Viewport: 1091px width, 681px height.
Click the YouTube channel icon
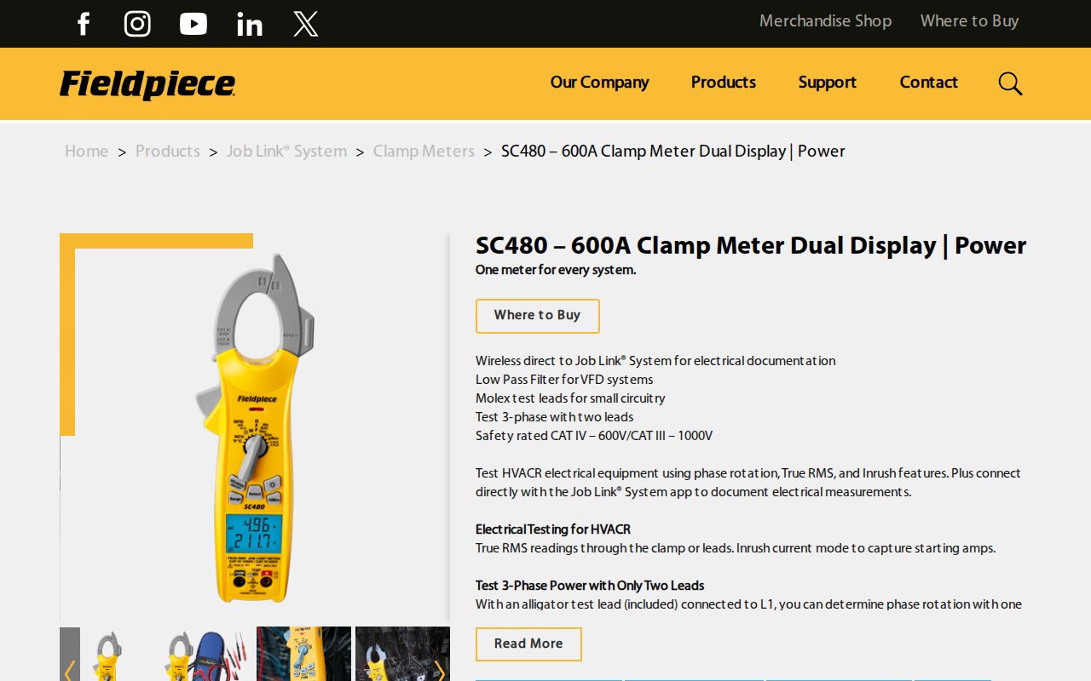point(193,24)
